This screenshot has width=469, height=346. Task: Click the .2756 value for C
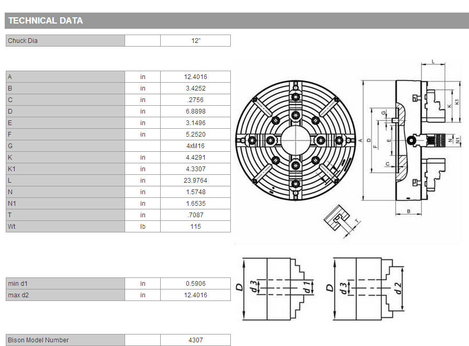(x=195, y=100)
